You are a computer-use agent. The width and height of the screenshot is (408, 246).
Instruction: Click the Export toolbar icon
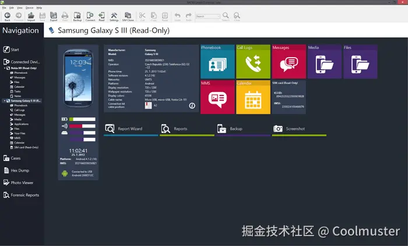pyautogui.click(x=54, y=17)
